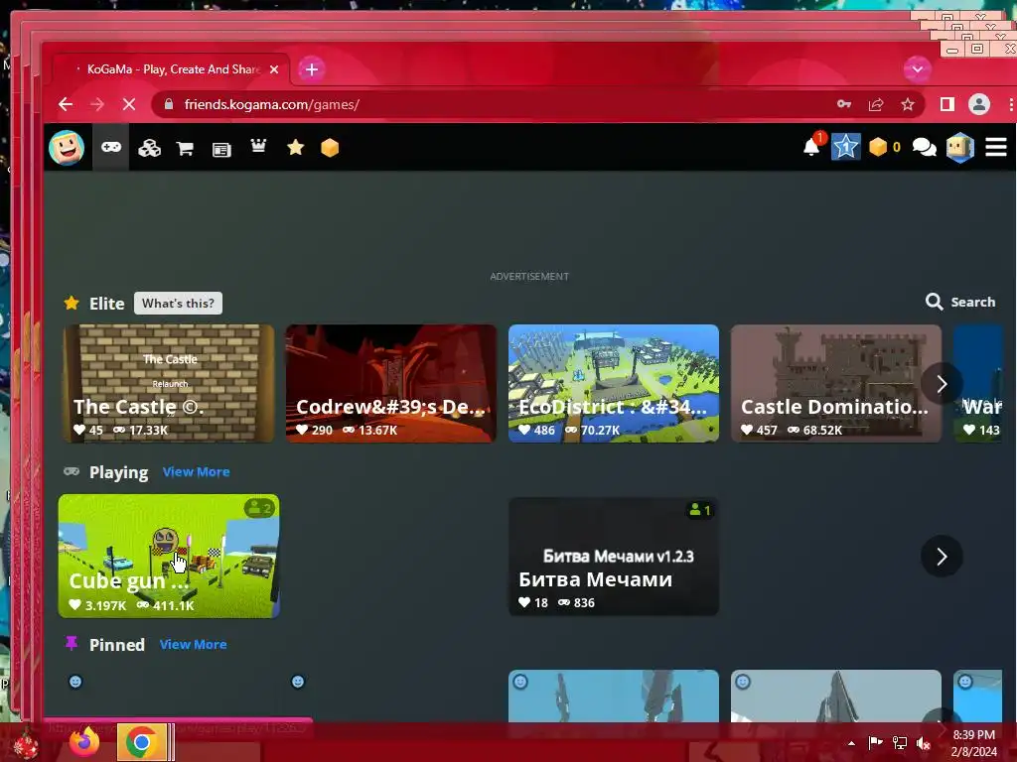Open the gold cube nav icon
Screen dimensions: 1017x762
(x=330, y=148)
